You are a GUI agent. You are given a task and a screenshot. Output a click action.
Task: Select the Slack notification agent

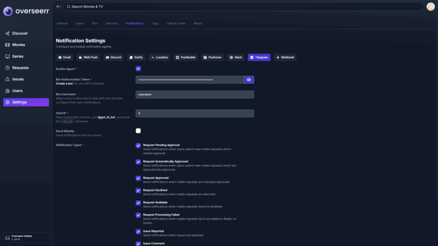[x=236, y=57]
